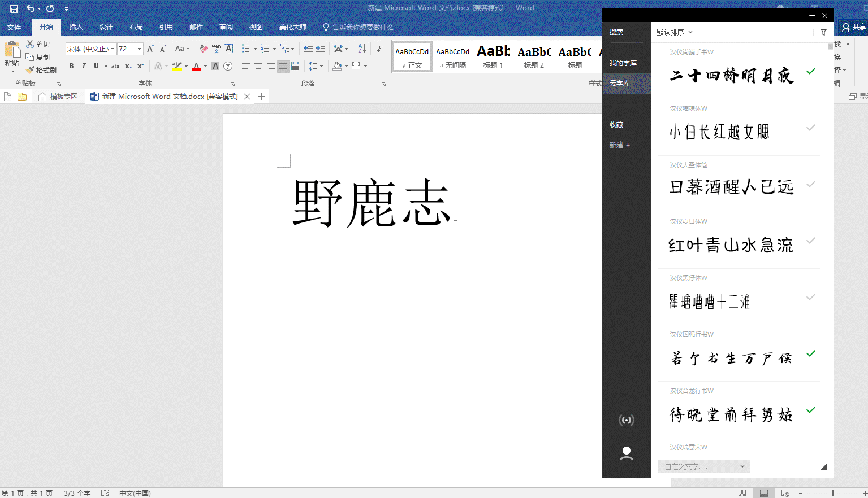Image resolution: width=868 pixels, height=498 pixels.
Task: Align text right
Action: pos(271,66)
